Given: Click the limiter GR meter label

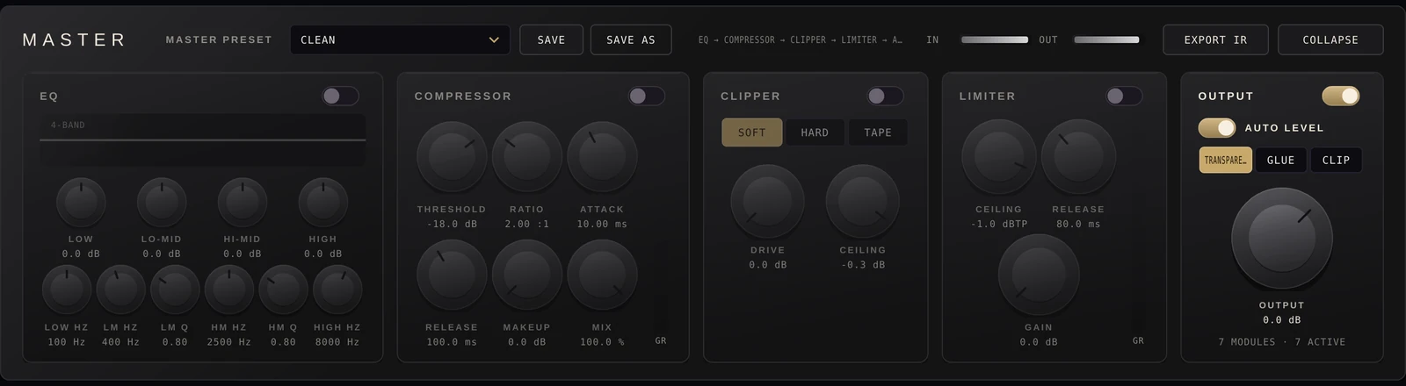Looking at the screenshot, I should click(1139, 340).
